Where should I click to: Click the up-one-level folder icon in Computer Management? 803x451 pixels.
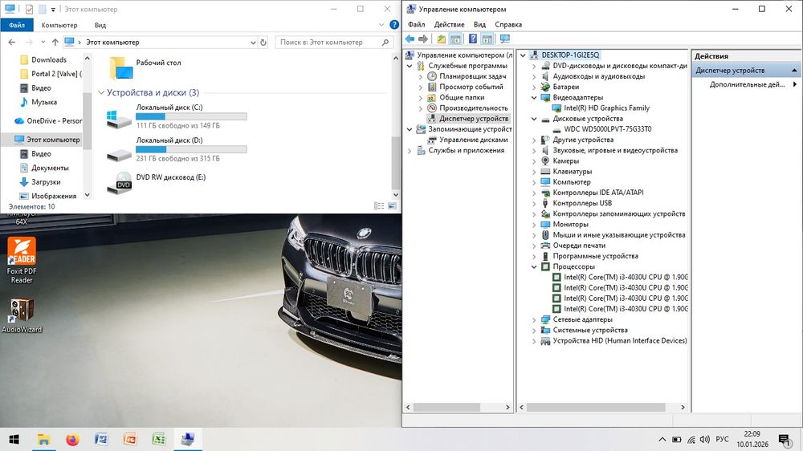coord(441,39)
